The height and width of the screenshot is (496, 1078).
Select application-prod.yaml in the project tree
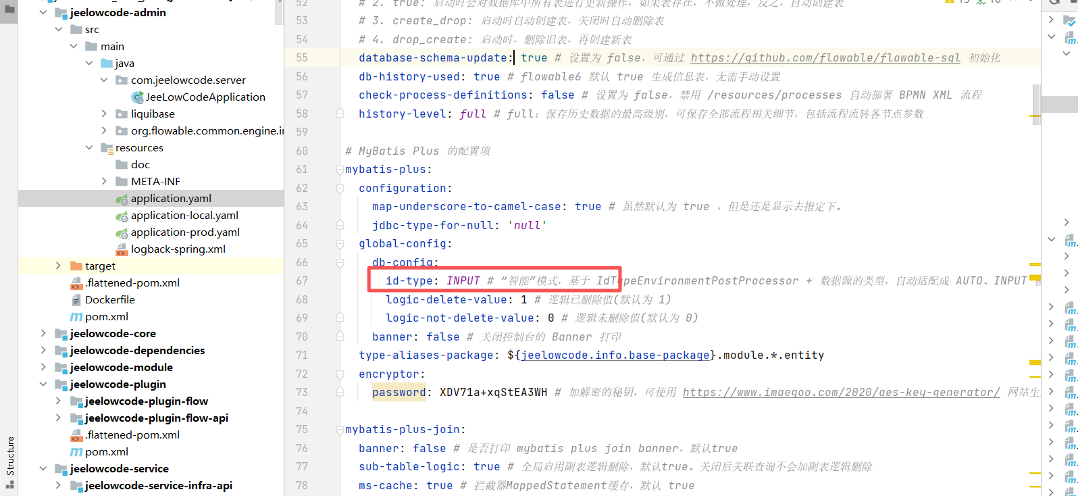click(x=185, y=232)
